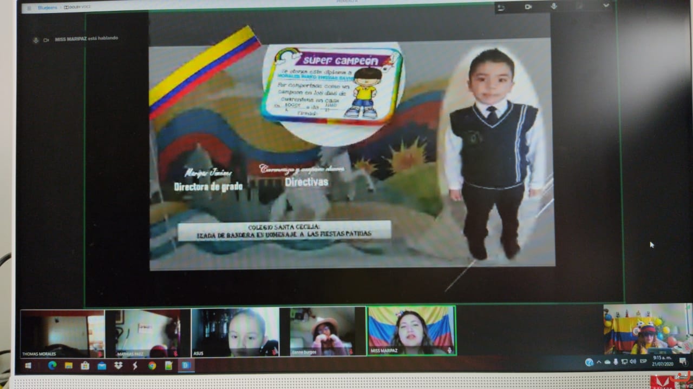Show hidden system tray icons
The width and height of the screenshot is (693, 389).
point(598,362)
